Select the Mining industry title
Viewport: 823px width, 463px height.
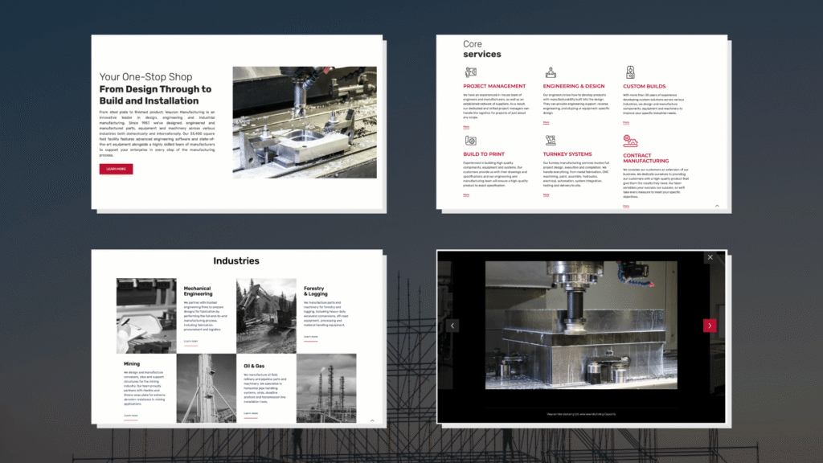click(x=132, y=364)
